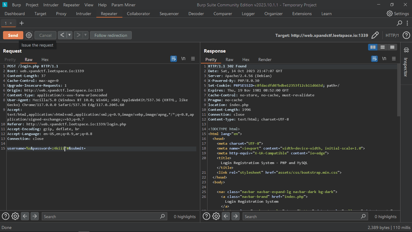Switch Request view to Pretty
Viewport: 412px width, 232px height.
tap(10, 60)
